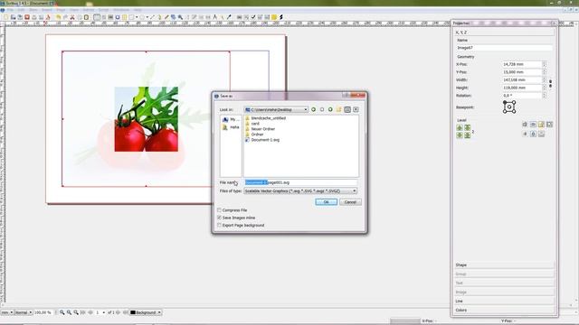The image size is (579, 325).
Task: Click the red Close document toolbar icon
Action: [x=27, y=17]
